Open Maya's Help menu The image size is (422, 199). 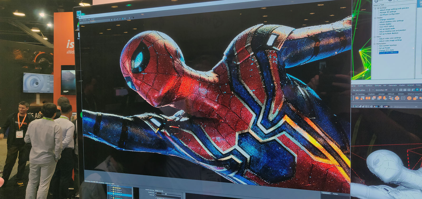pyautogui.click(x=418, y=85)
